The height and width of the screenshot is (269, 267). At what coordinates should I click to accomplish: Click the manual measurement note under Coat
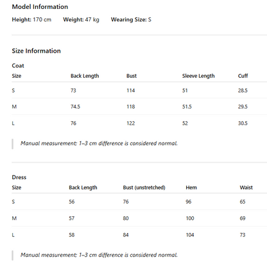pos(99,143)
